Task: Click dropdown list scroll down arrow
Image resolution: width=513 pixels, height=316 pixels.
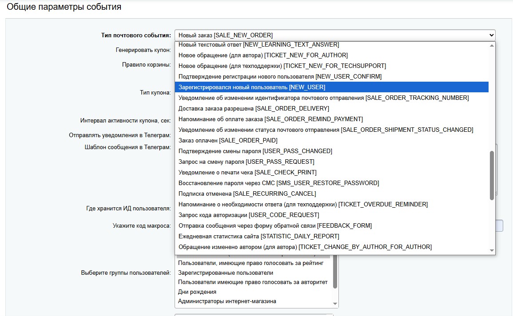Action: click(x=492, y=251)
